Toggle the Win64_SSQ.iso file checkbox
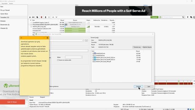This screenshot has height=110, width=195. (93, 60)
